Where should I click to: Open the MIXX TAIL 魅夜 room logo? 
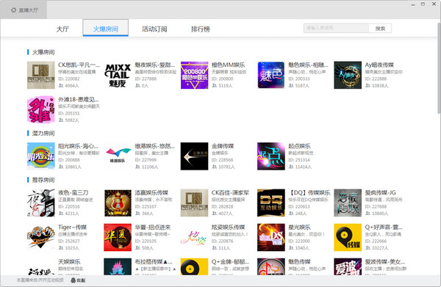(118, 75)
